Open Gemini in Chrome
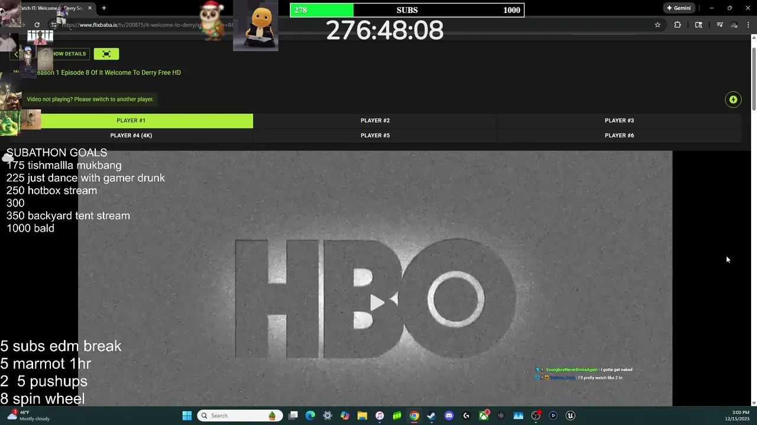 tap(679, 8)
